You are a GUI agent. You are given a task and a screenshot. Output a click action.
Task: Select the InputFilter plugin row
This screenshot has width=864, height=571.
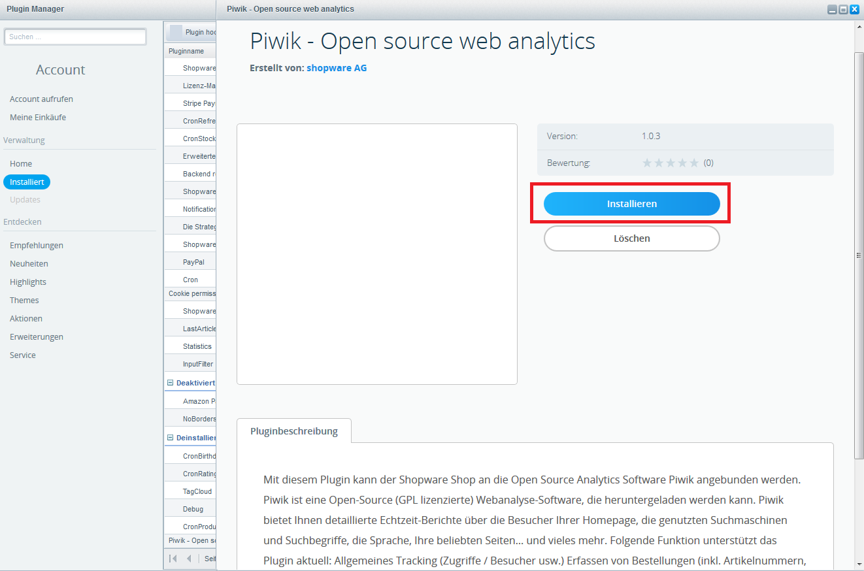(190, 364)
